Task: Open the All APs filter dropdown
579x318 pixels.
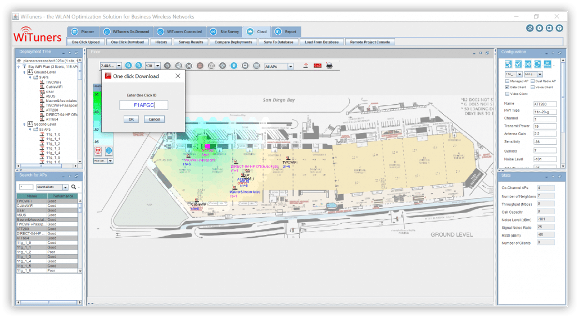Action: tap(291, 66)
